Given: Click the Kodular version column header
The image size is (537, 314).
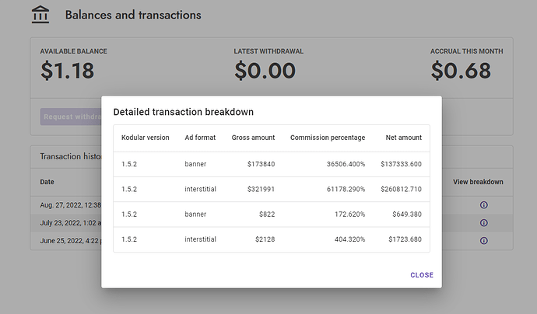Looking at the screenshot, I should (x=145, y=138).
